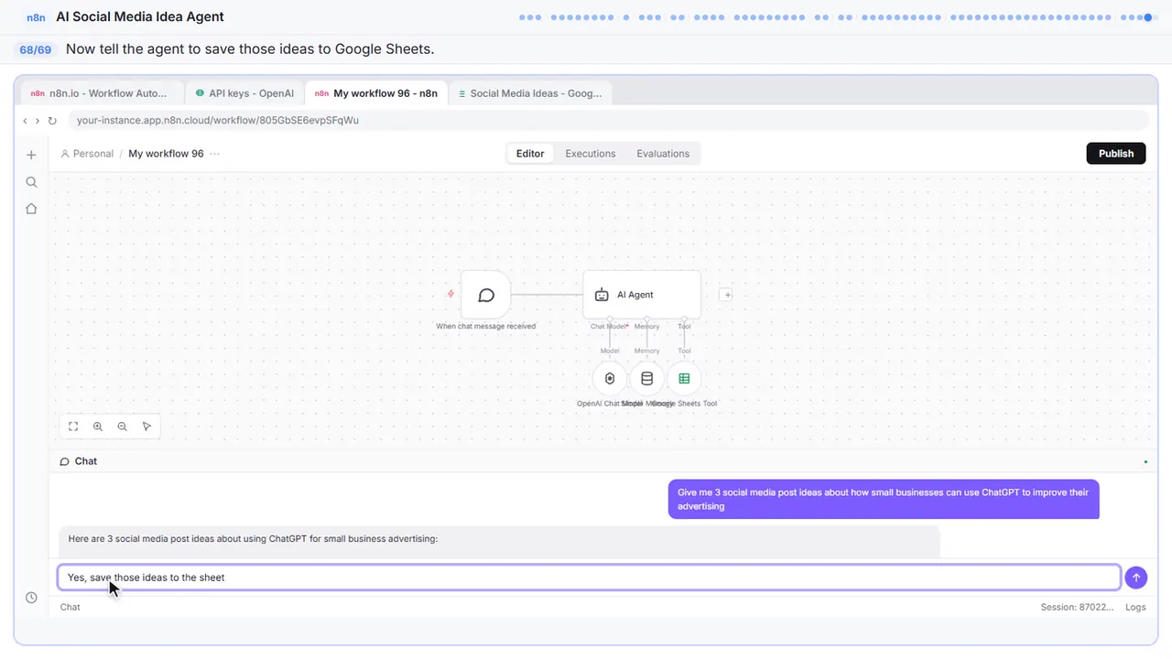Click the plus icon in the left sidebar
Viewport: 1172px width, 659px height.
pyautogui.click(x=31, y=155)
